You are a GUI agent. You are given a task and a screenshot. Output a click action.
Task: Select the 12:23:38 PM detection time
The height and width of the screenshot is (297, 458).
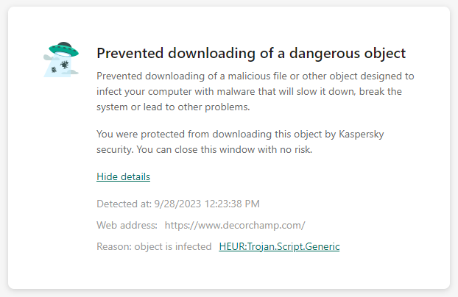click(x=232, y=204)
